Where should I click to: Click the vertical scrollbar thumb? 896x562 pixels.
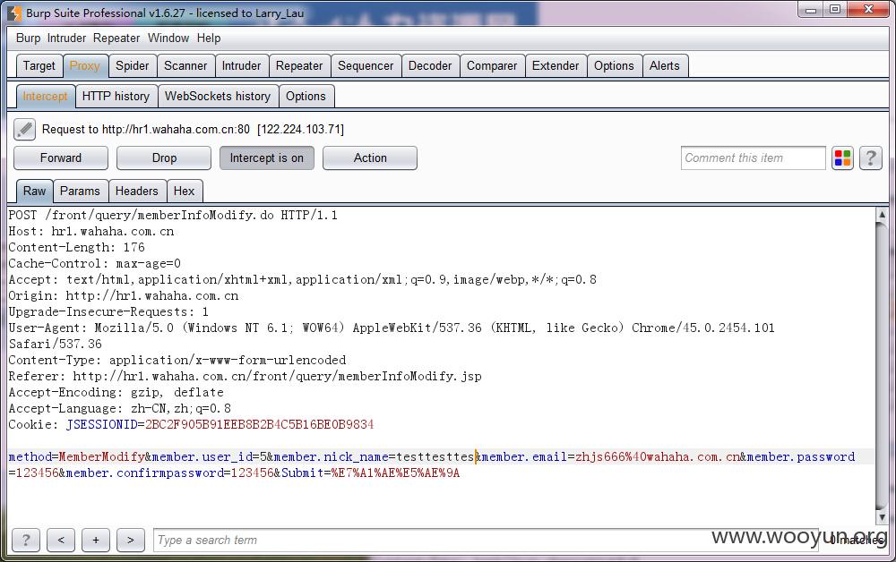882,365
